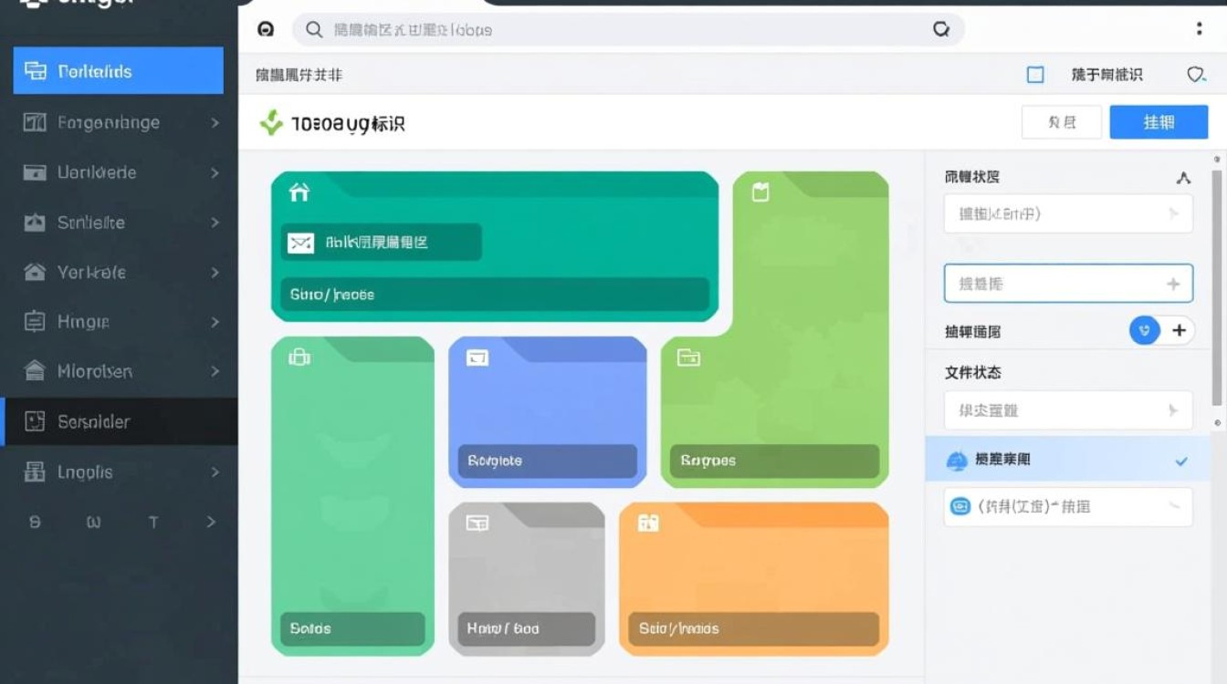Click the speech-bubble icon left of the search bar
The width and height of the screenshot is (1227, 684).
266,29
